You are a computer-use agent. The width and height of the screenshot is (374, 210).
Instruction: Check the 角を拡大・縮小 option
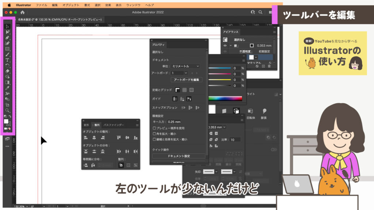click(154, 134)
